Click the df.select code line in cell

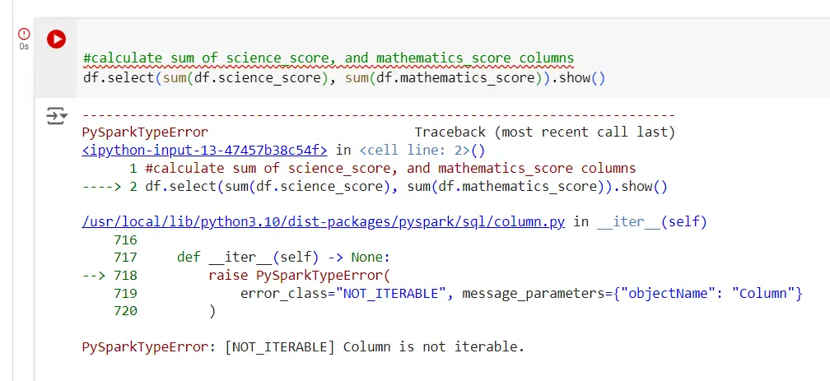point(344,78)
